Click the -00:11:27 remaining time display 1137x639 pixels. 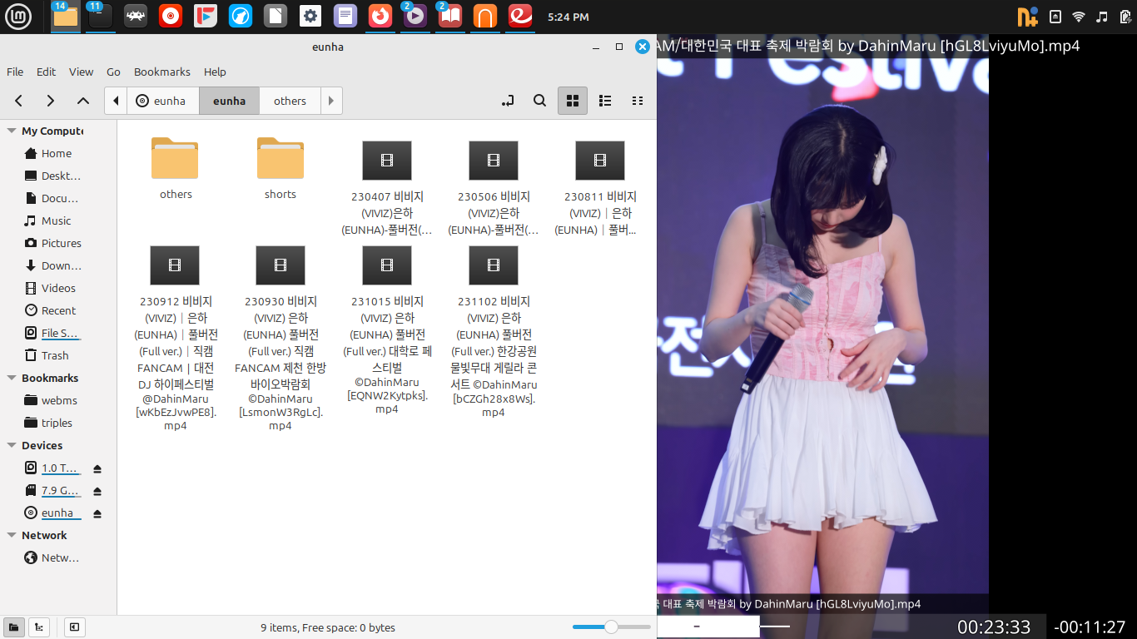tap(1090, 627)
